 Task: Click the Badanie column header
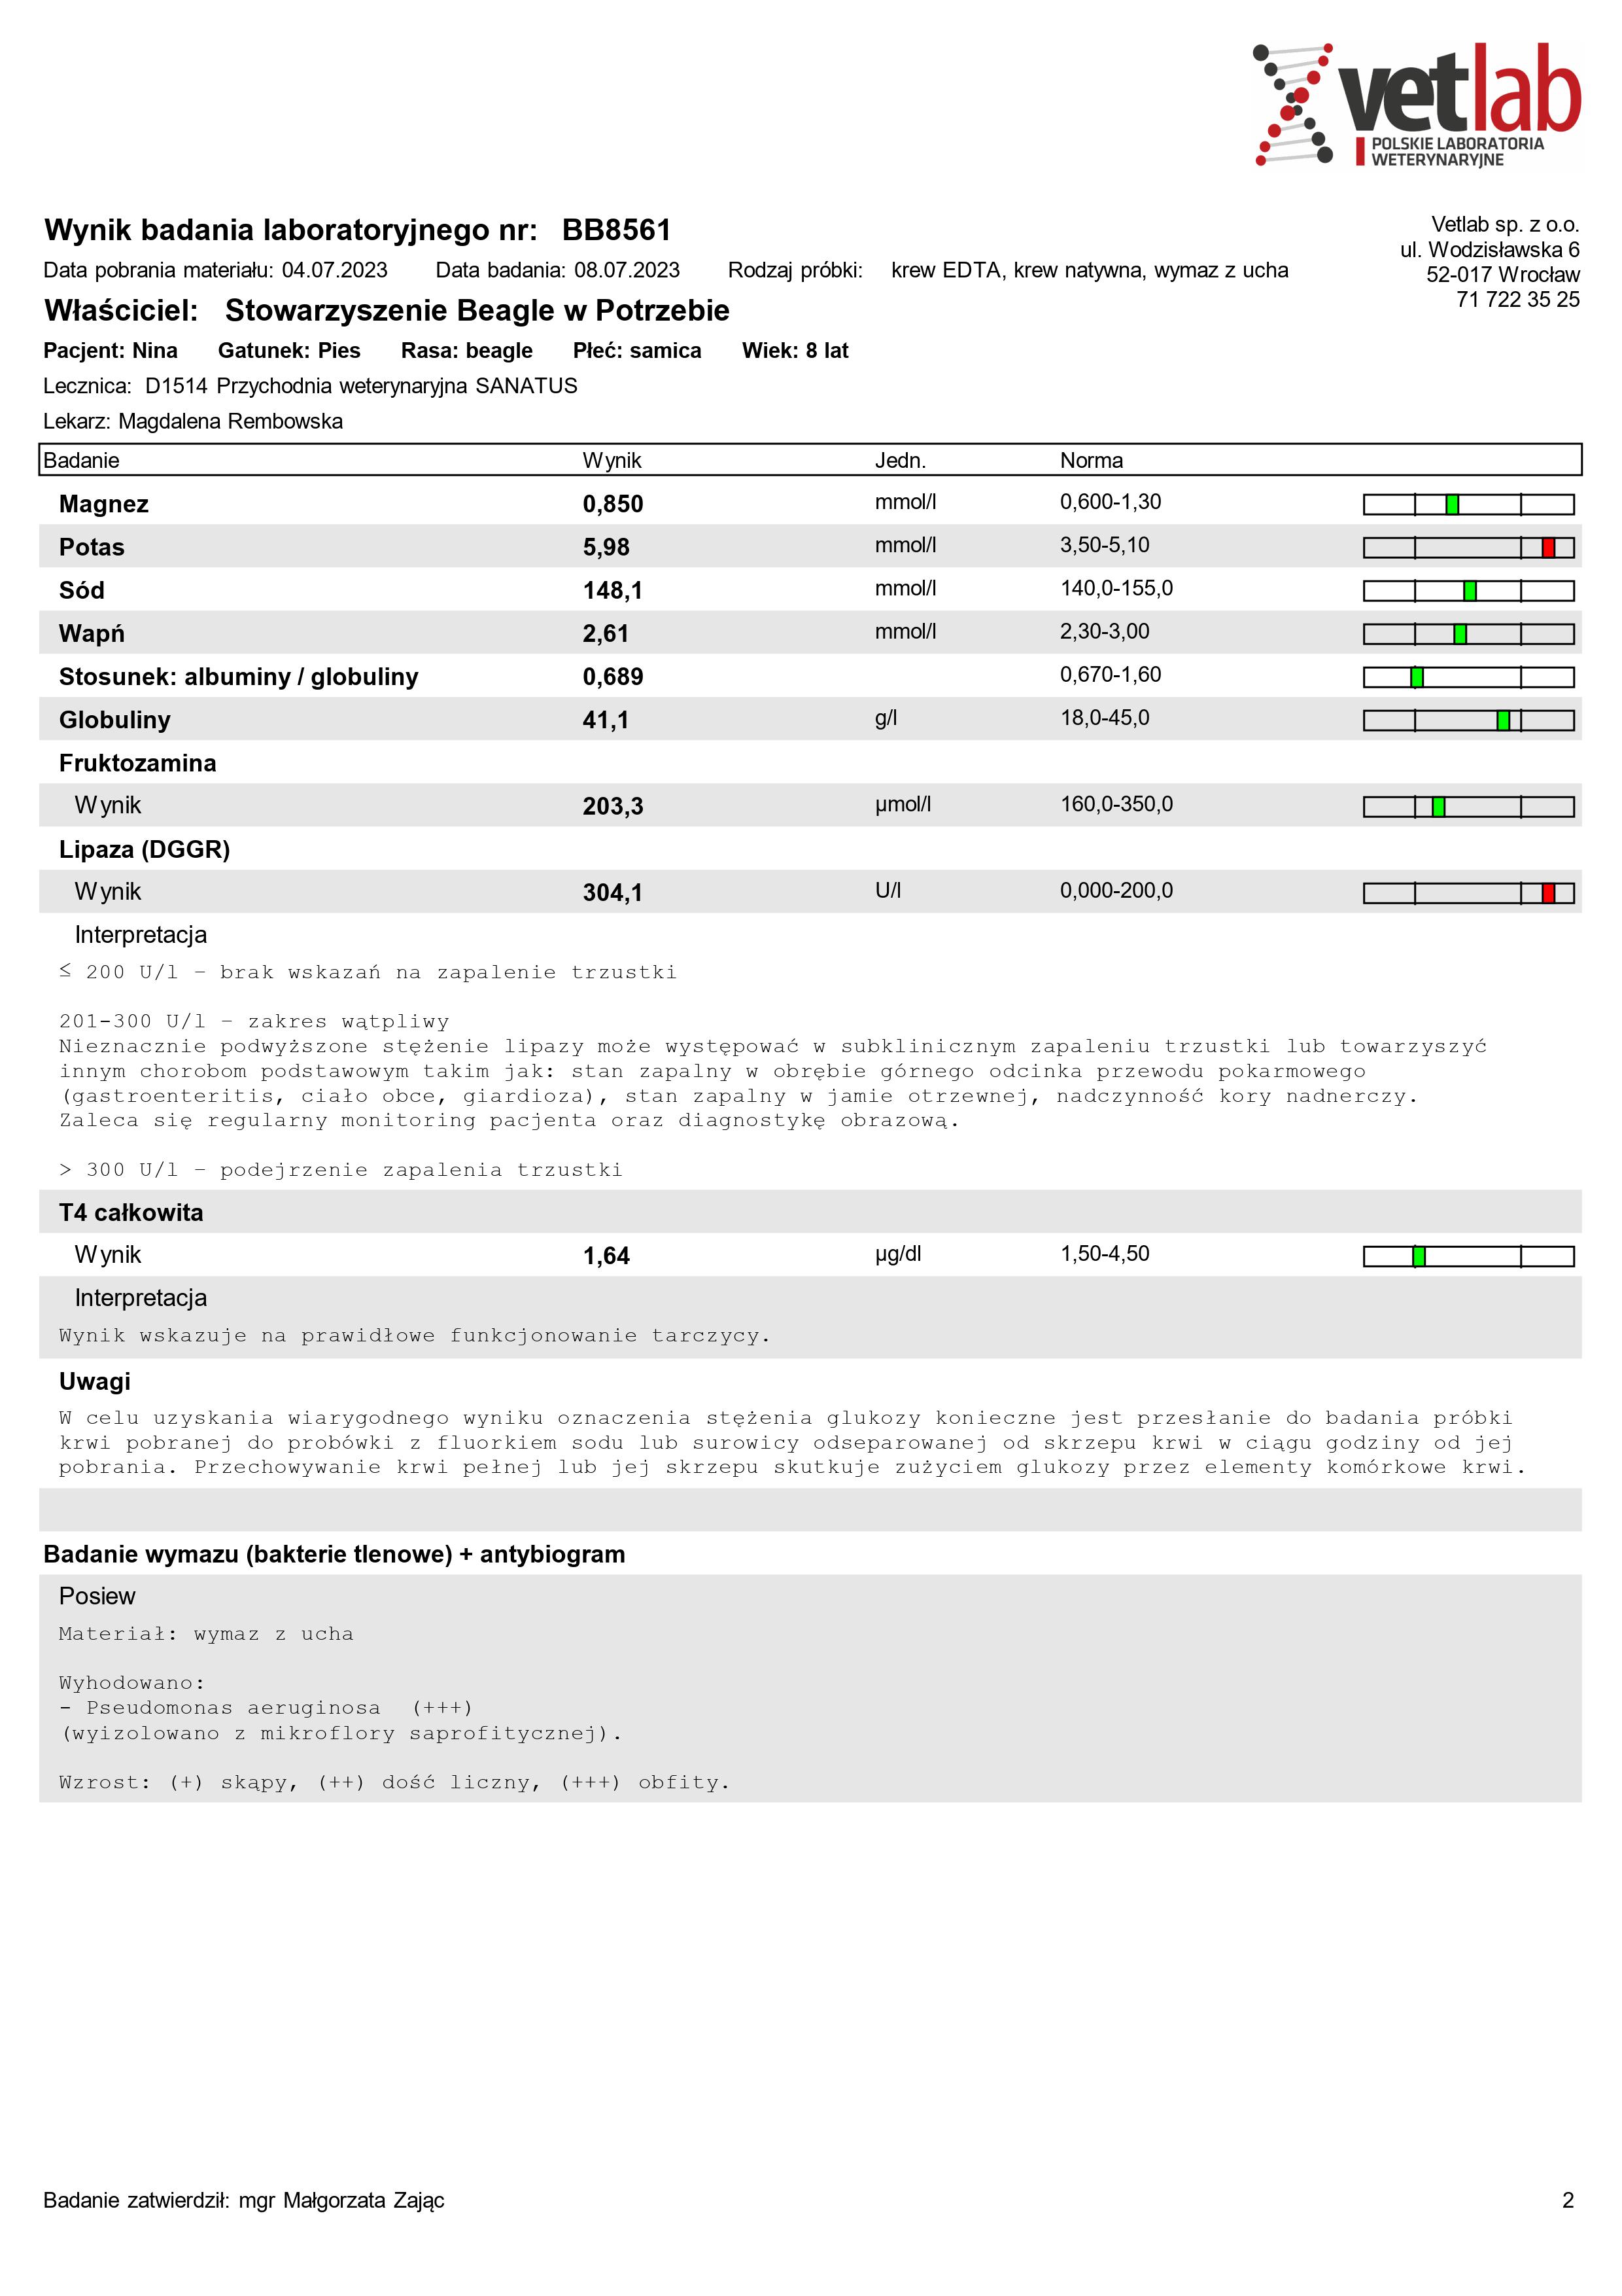[x=81, y=460]
